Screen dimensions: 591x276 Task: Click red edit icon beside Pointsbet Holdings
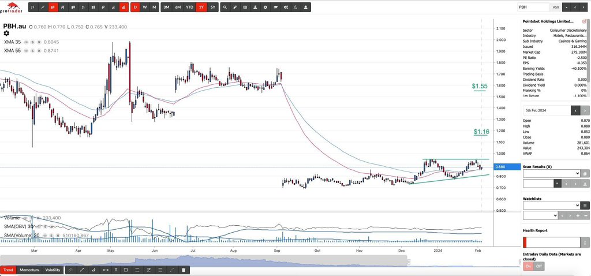click(584, 21)
